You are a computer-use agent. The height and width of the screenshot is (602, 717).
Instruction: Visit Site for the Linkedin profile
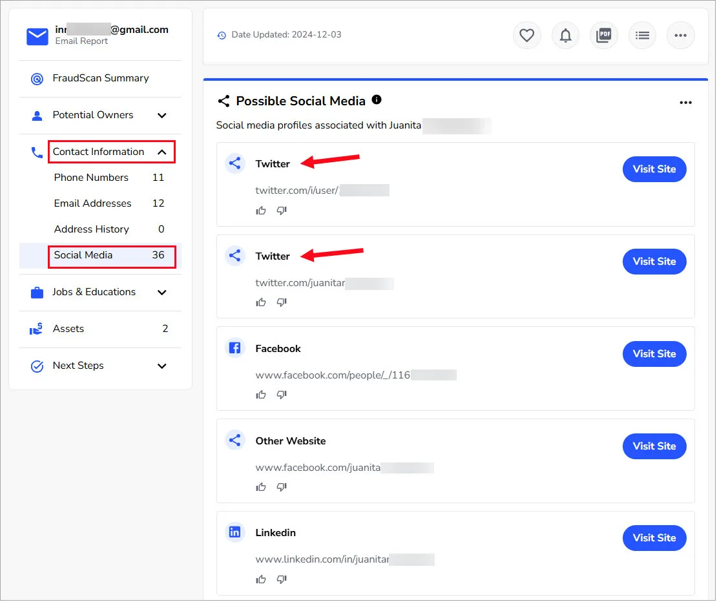point(654,537)
